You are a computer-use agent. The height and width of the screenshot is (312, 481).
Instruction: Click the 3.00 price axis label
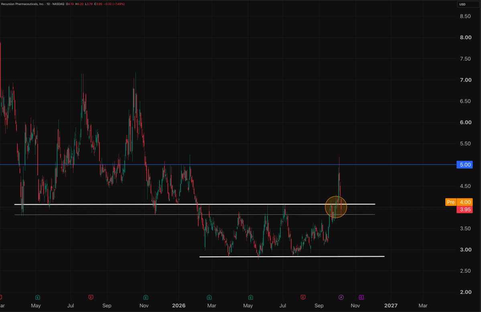pyautogui.click(x=465, y=250)
